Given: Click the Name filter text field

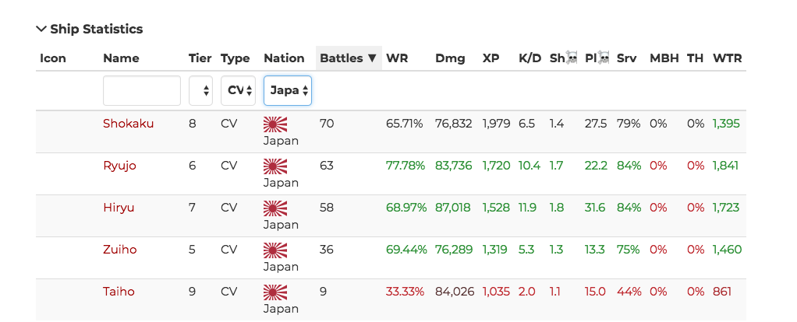Looking at the screenshot, I should (x=142, y=90).
